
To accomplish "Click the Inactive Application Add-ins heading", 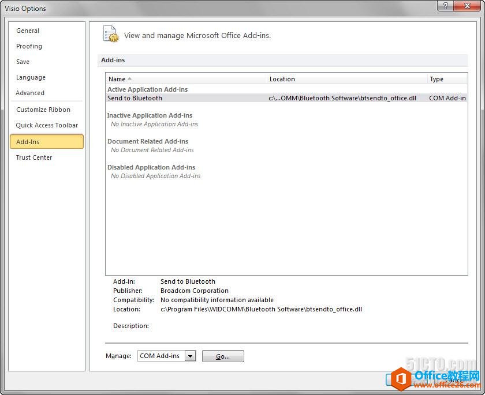I will coord(150,115).
